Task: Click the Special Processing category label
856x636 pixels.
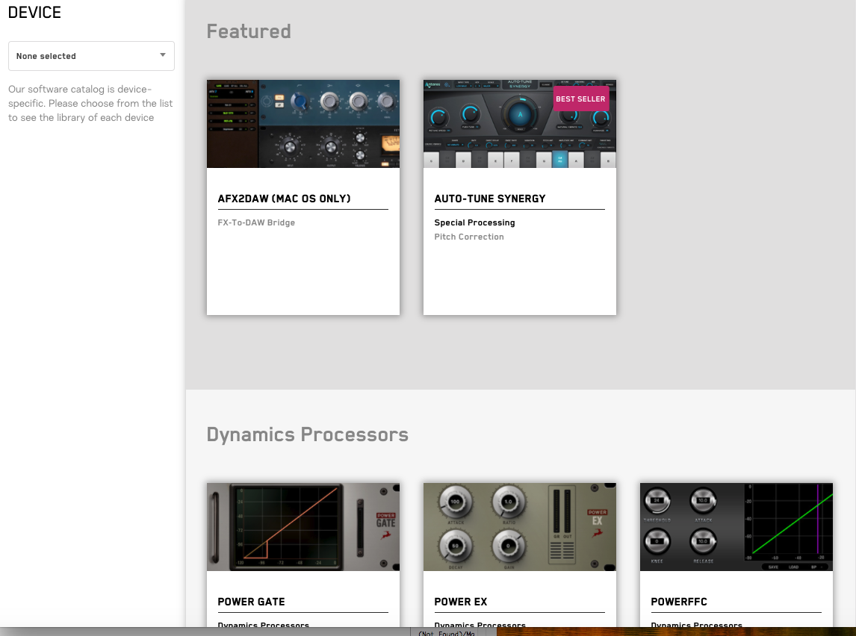Action: pyautogui.click(x=474, y=222)
